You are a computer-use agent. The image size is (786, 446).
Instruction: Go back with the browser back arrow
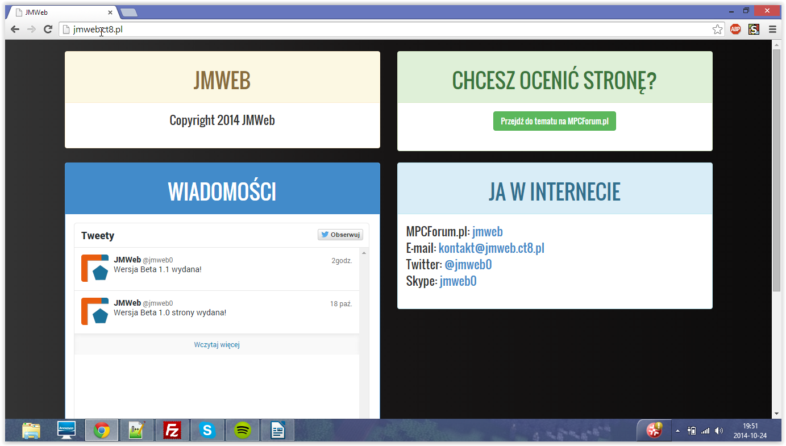pos(15,30)
